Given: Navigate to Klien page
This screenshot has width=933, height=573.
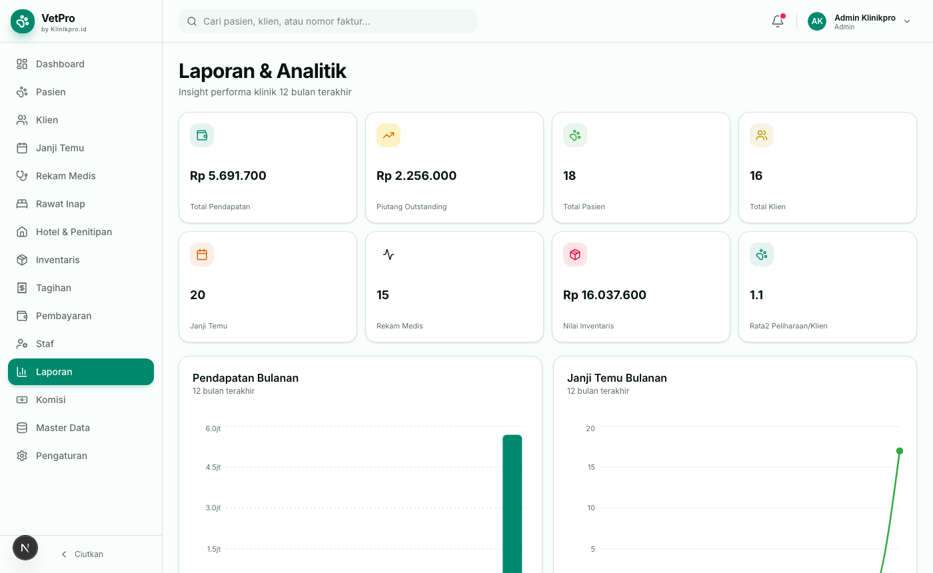Looking at the screenshot, I should coord(81,120).
